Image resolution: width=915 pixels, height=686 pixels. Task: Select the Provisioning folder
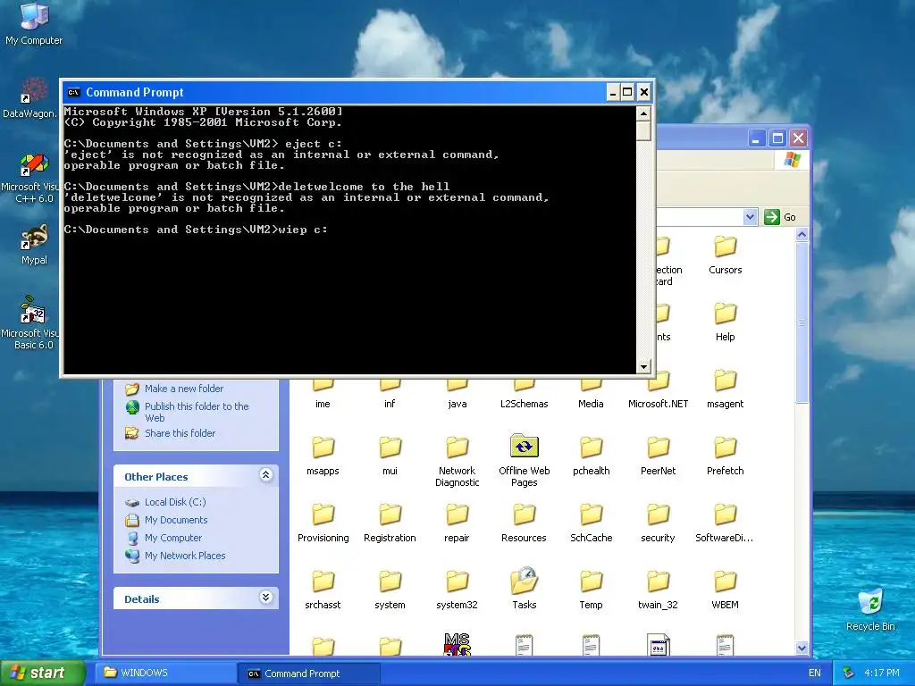point(323,523)
